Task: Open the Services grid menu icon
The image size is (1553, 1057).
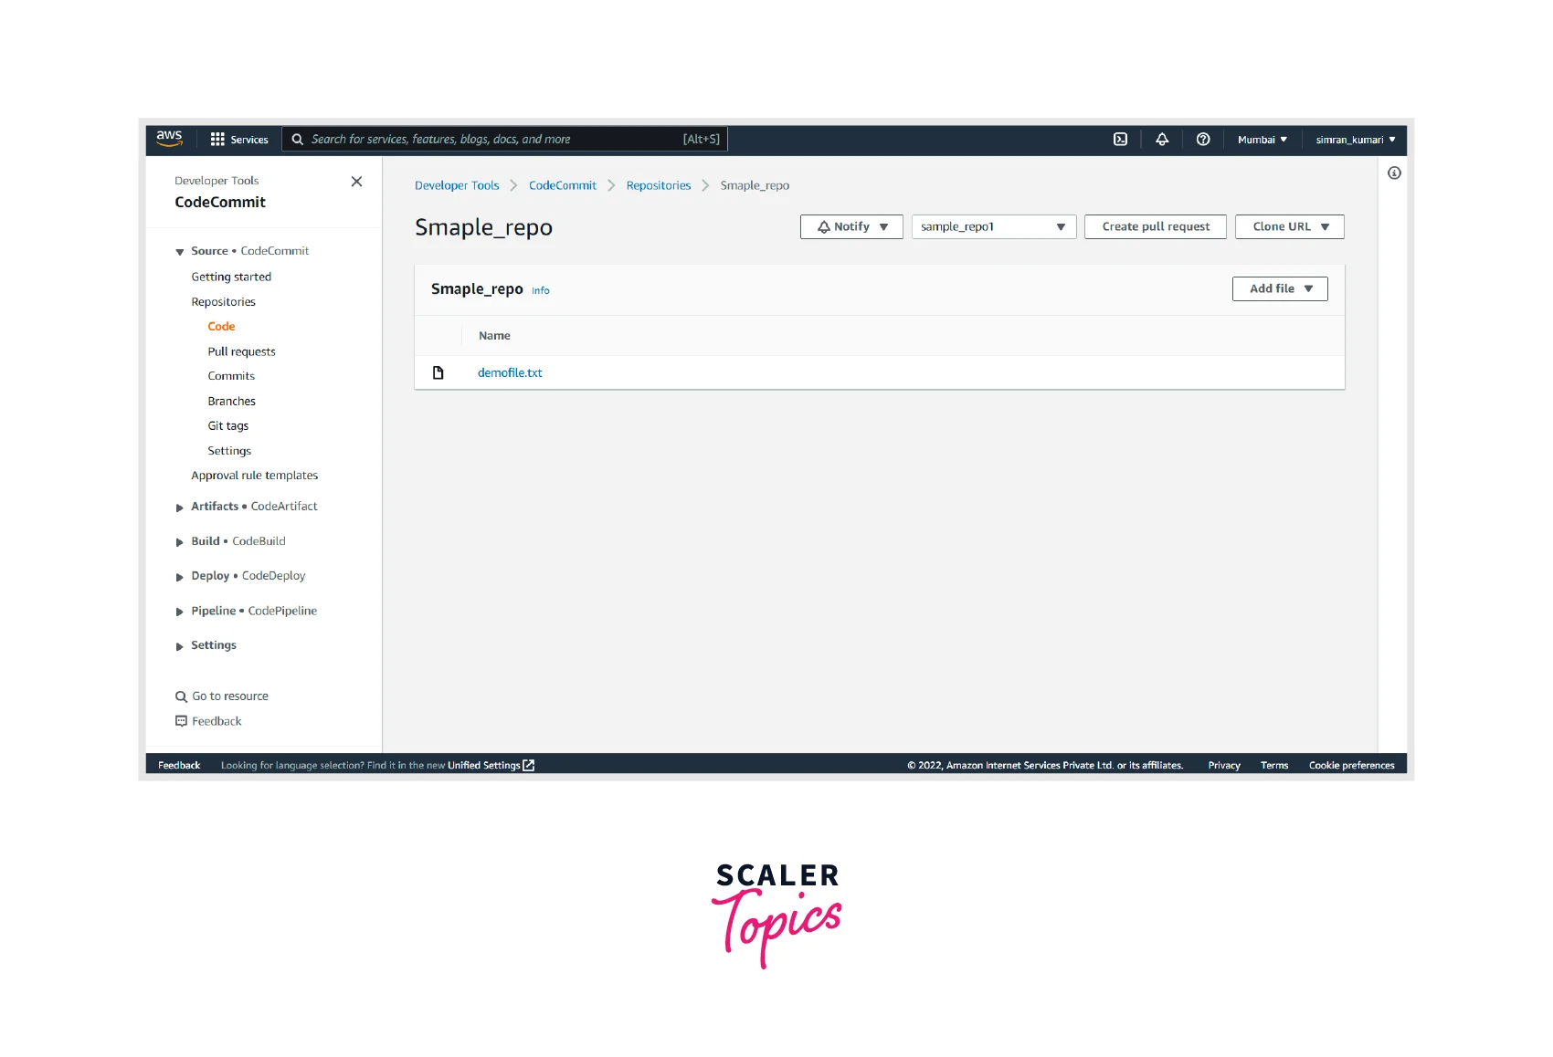Action: click(217, 139)
